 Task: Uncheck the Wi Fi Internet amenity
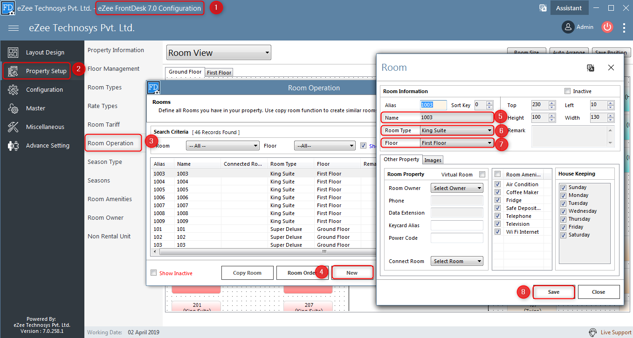pyautogui.click(x=497, y=232)
